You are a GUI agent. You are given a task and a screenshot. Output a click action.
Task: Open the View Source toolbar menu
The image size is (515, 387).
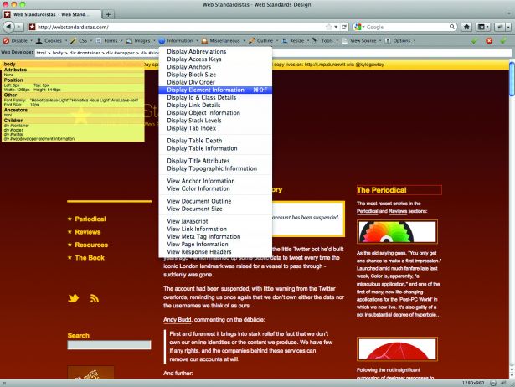pyautogui.click(x=361, y=41)
